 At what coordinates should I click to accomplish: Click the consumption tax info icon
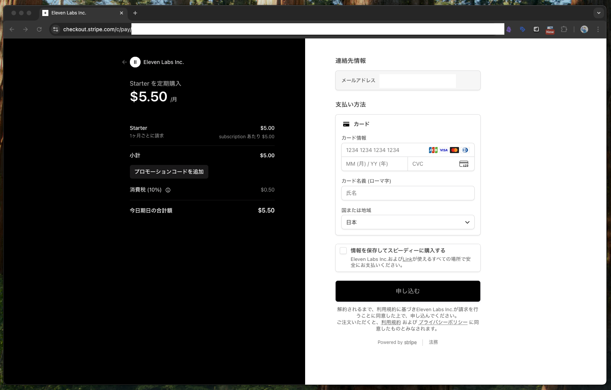tap(168, 190)
